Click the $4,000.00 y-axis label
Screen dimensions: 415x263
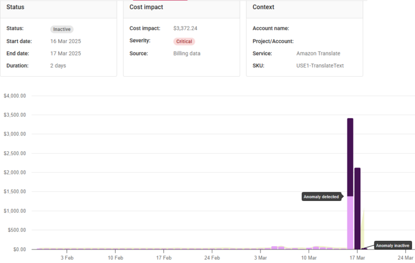point(15,96)
